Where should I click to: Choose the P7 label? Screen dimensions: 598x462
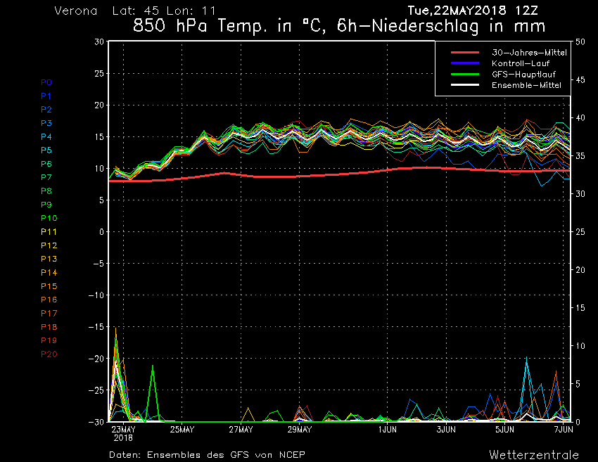[x=46, y=177]
